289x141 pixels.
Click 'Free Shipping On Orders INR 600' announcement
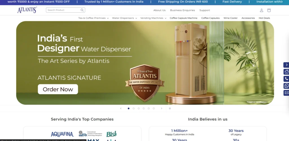tap(183, 2)
